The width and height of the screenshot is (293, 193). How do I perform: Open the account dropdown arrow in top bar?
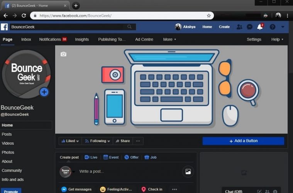pyautogui.click(x=283, y=27)
